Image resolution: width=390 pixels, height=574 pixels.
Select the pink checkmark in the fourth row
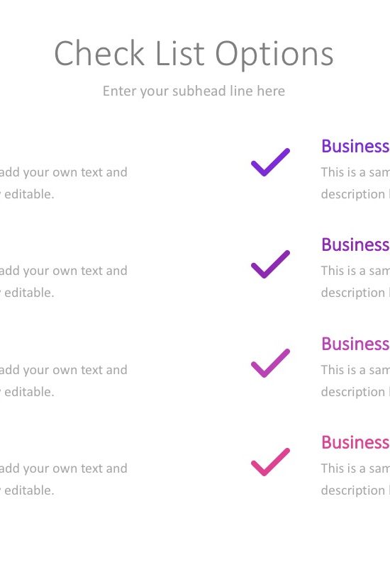tap(270, 461)
